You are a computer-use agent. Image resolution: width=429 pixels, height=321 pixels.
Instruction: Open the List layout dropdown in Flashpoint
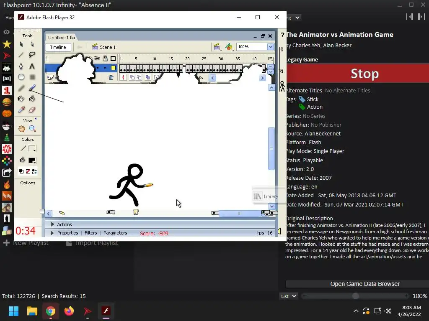289,296
